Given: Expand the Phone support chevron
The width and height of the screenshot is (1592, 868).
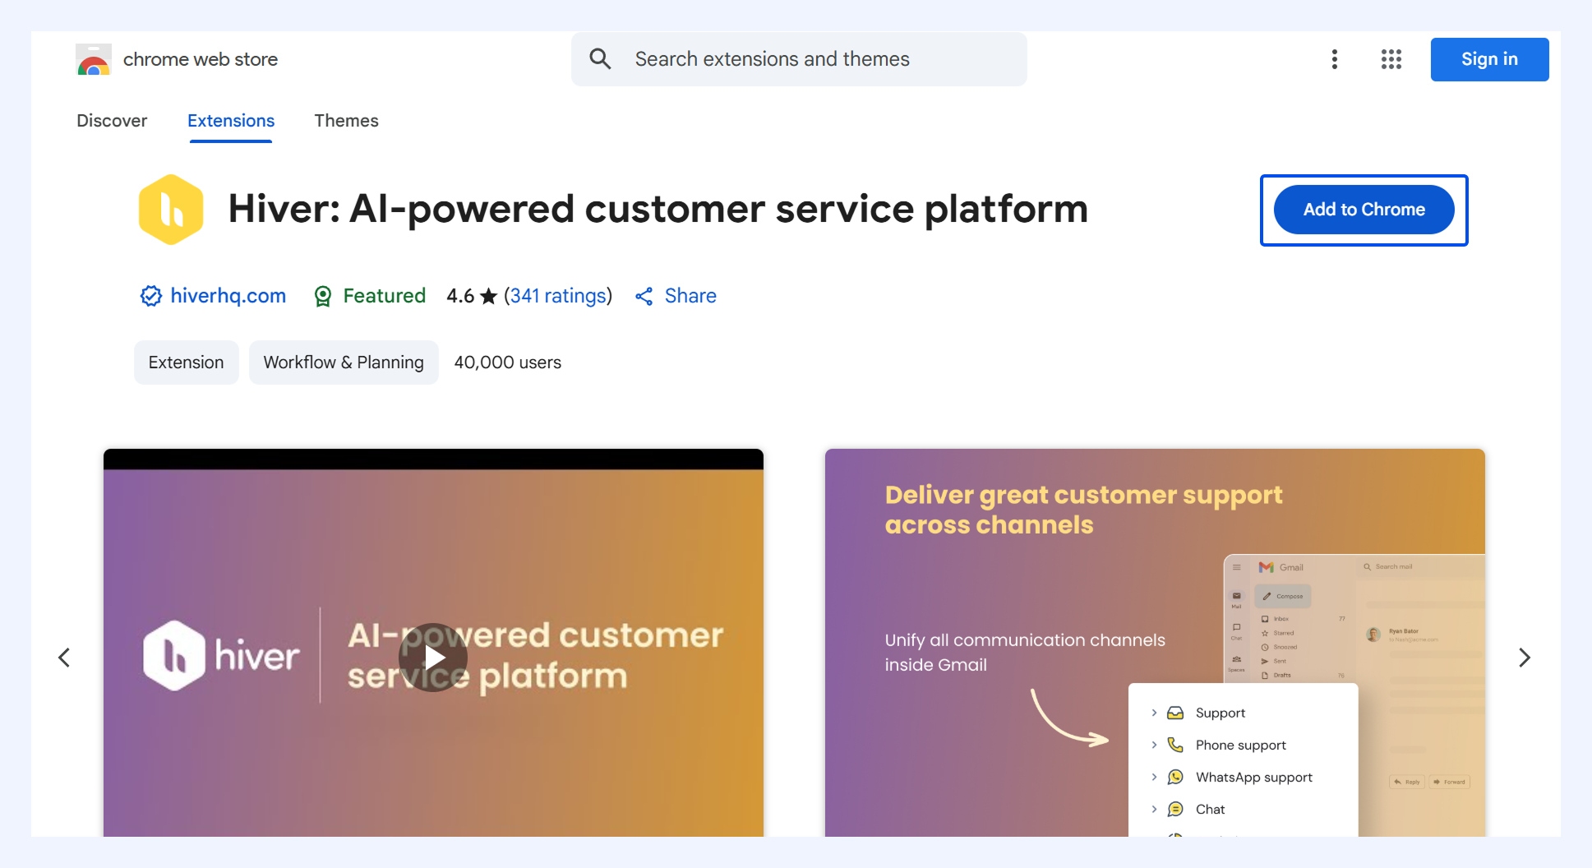Looking at the screenshot, I should [x=1154, y=745].
